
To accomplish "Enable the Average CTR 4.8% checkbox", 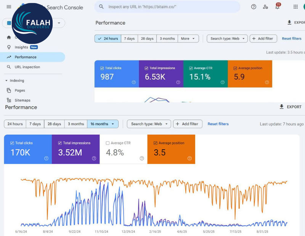I will click(x=108, y=143).
